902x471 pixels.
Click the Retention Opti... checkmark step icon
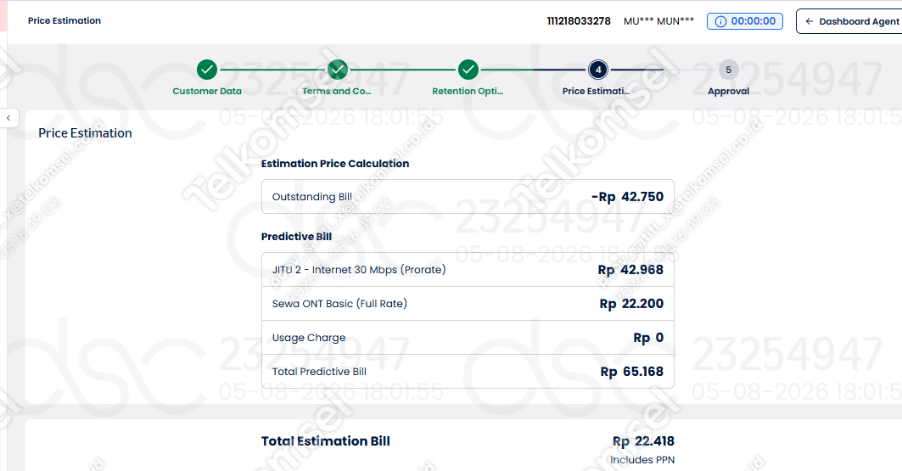tap(468, 70)
